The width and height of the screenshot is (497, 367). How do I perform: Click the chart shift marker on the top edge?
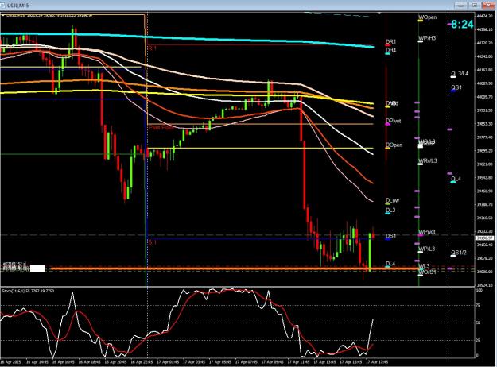[379, 14]
